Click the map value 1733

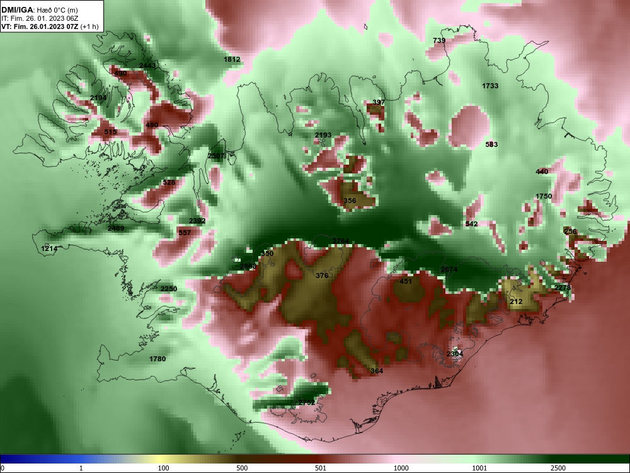coord(490,85)
